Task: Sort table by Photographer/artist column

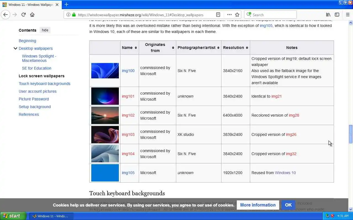Action: click(199, 48)
